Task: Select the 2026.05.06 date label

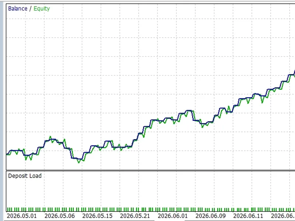Action: [x=60, y=216]
